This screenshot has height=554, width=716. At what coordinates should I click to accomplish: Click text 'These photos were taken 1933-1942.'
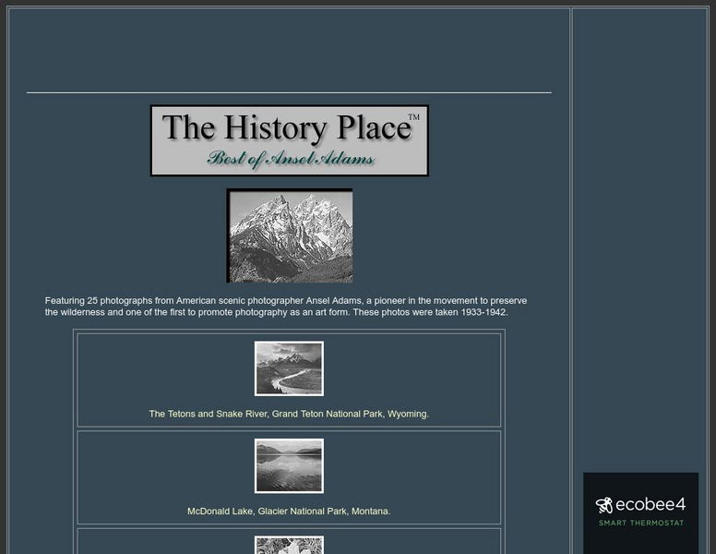click(x=431, y=312)
